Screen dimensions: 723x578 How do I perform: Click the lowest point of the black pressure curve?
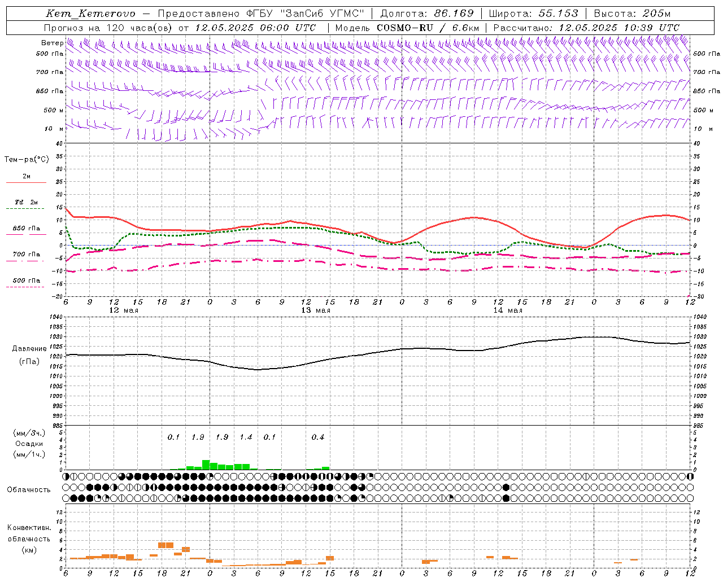click(x=258, y=370)
